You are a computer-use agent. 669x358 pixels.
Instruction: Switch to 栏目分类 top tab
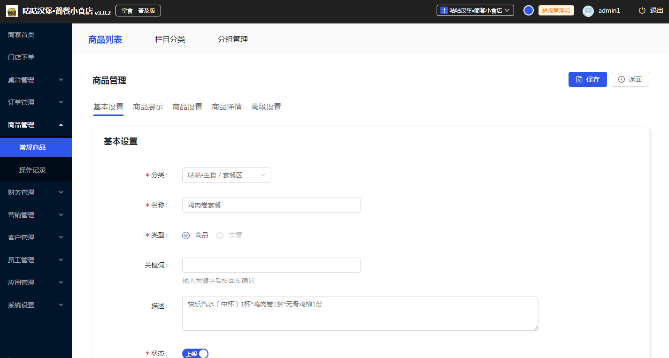(170, 39)
